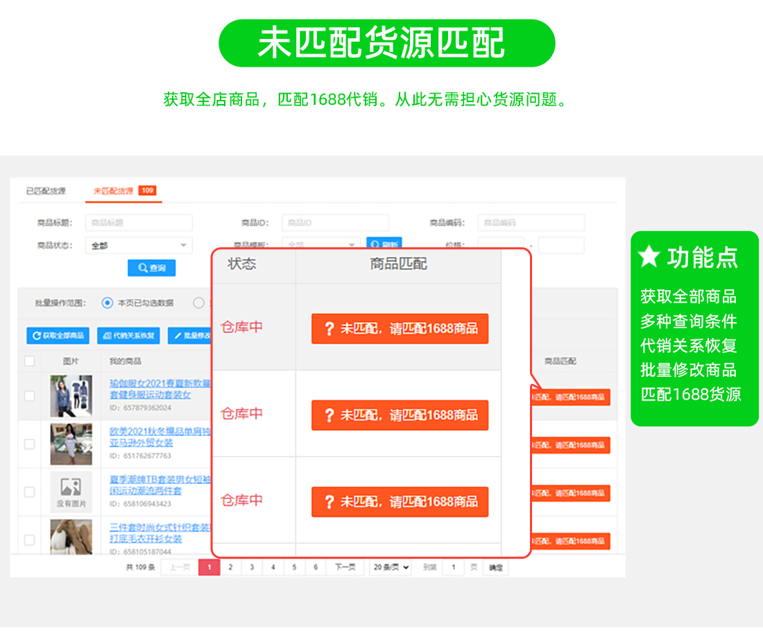Open the 瑜伽服女2021春夏新款 product link
The image size is (763, 642).
(x=160, y=389)
